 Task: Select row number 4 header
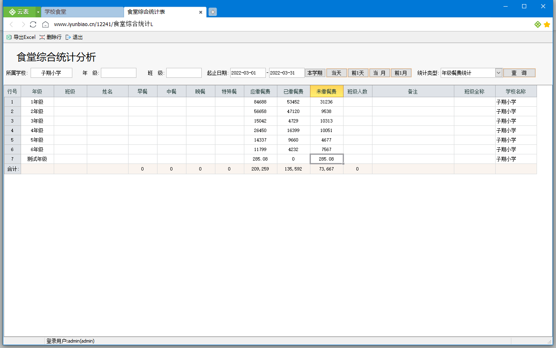(12, 130)
